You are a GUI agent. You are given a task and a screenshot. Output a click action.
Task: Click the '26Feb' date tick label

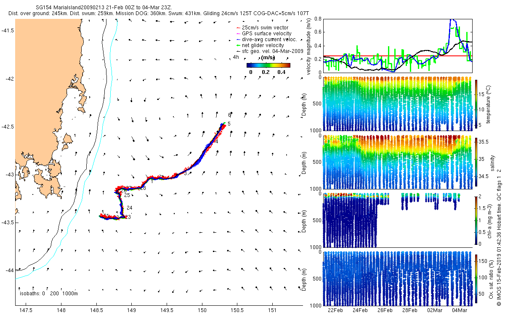385,310
